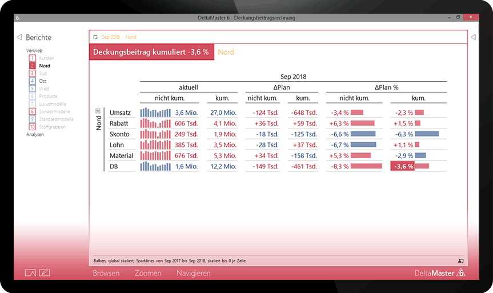Image resolution: width=493 pixels, height=293 pixels.
Task: Click the DB row label
Action: click(114, 166)
